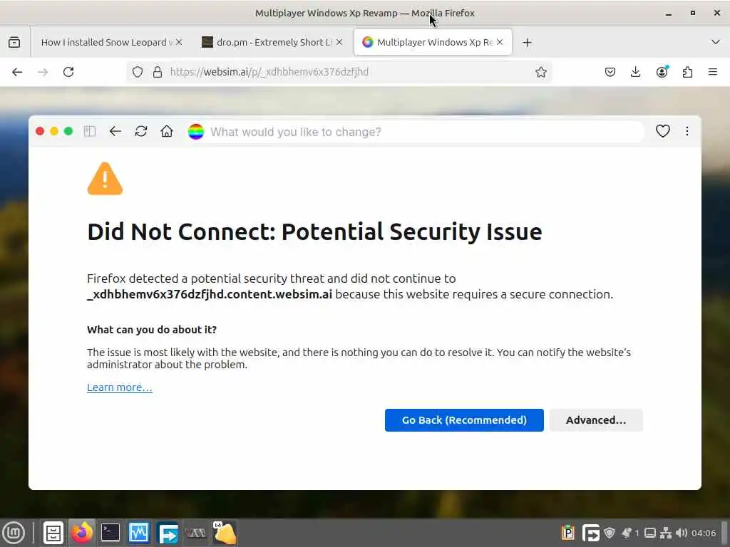Open the websim three-dot options menu
Screen dimensions: 730x547
(687, 131)
